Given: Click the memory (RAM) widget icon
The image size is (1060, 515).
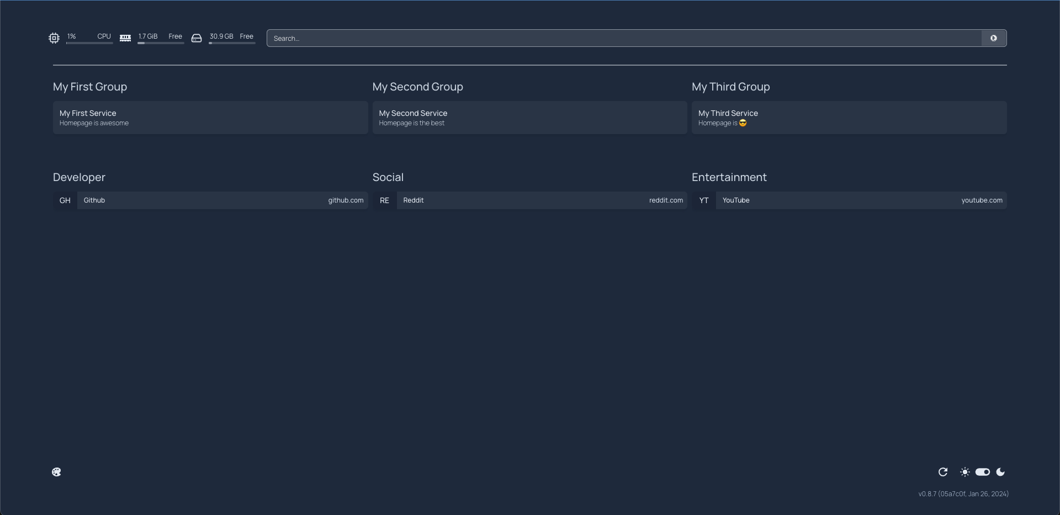Looking at the screenshot, I should 125,38.
